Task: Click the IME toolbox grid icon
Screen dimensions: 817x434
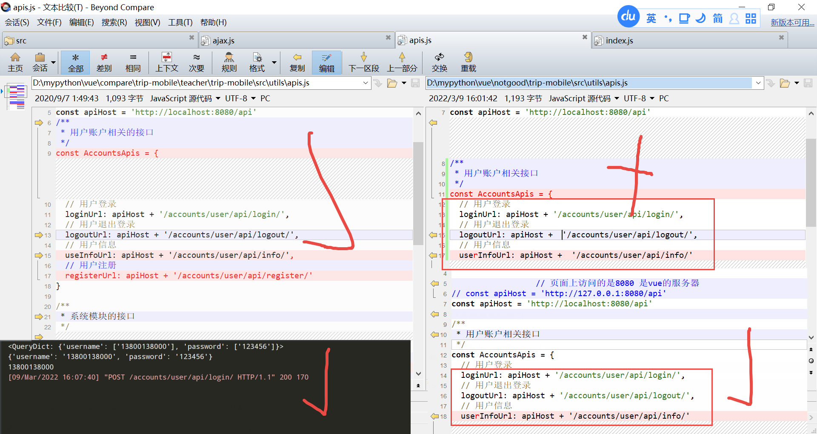Action: tap(751, 18)
